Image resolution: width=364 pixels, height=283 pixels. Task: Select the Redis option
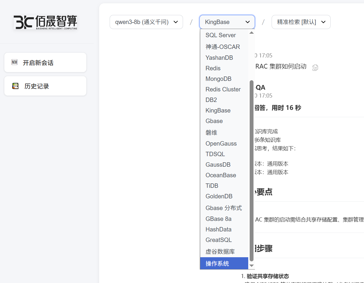224,68
